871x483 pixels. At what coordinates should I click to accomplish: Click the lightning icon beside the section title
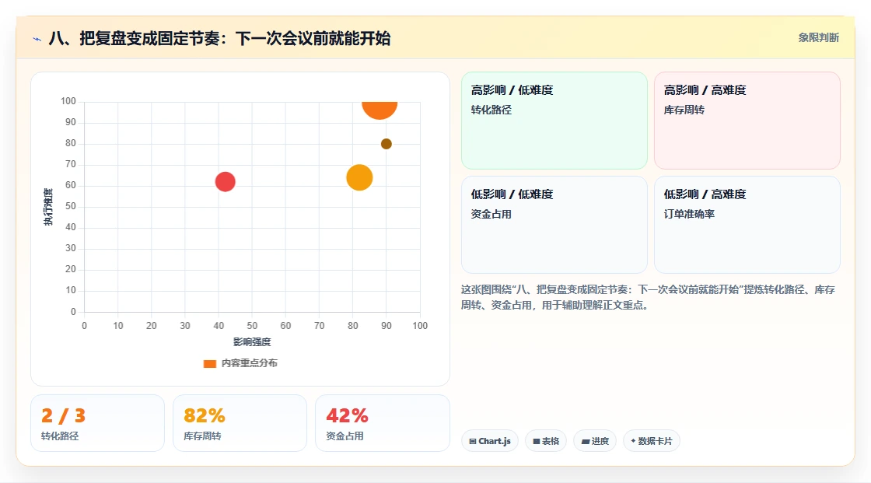tap(37, 39)
